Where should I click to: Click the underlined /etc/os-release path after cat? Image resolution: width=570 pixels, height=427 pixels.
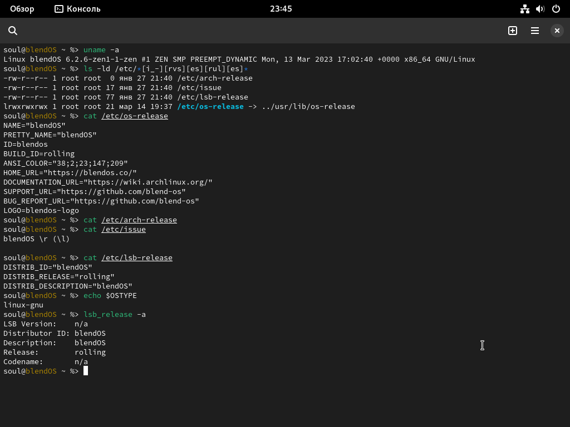coord(135,116)
